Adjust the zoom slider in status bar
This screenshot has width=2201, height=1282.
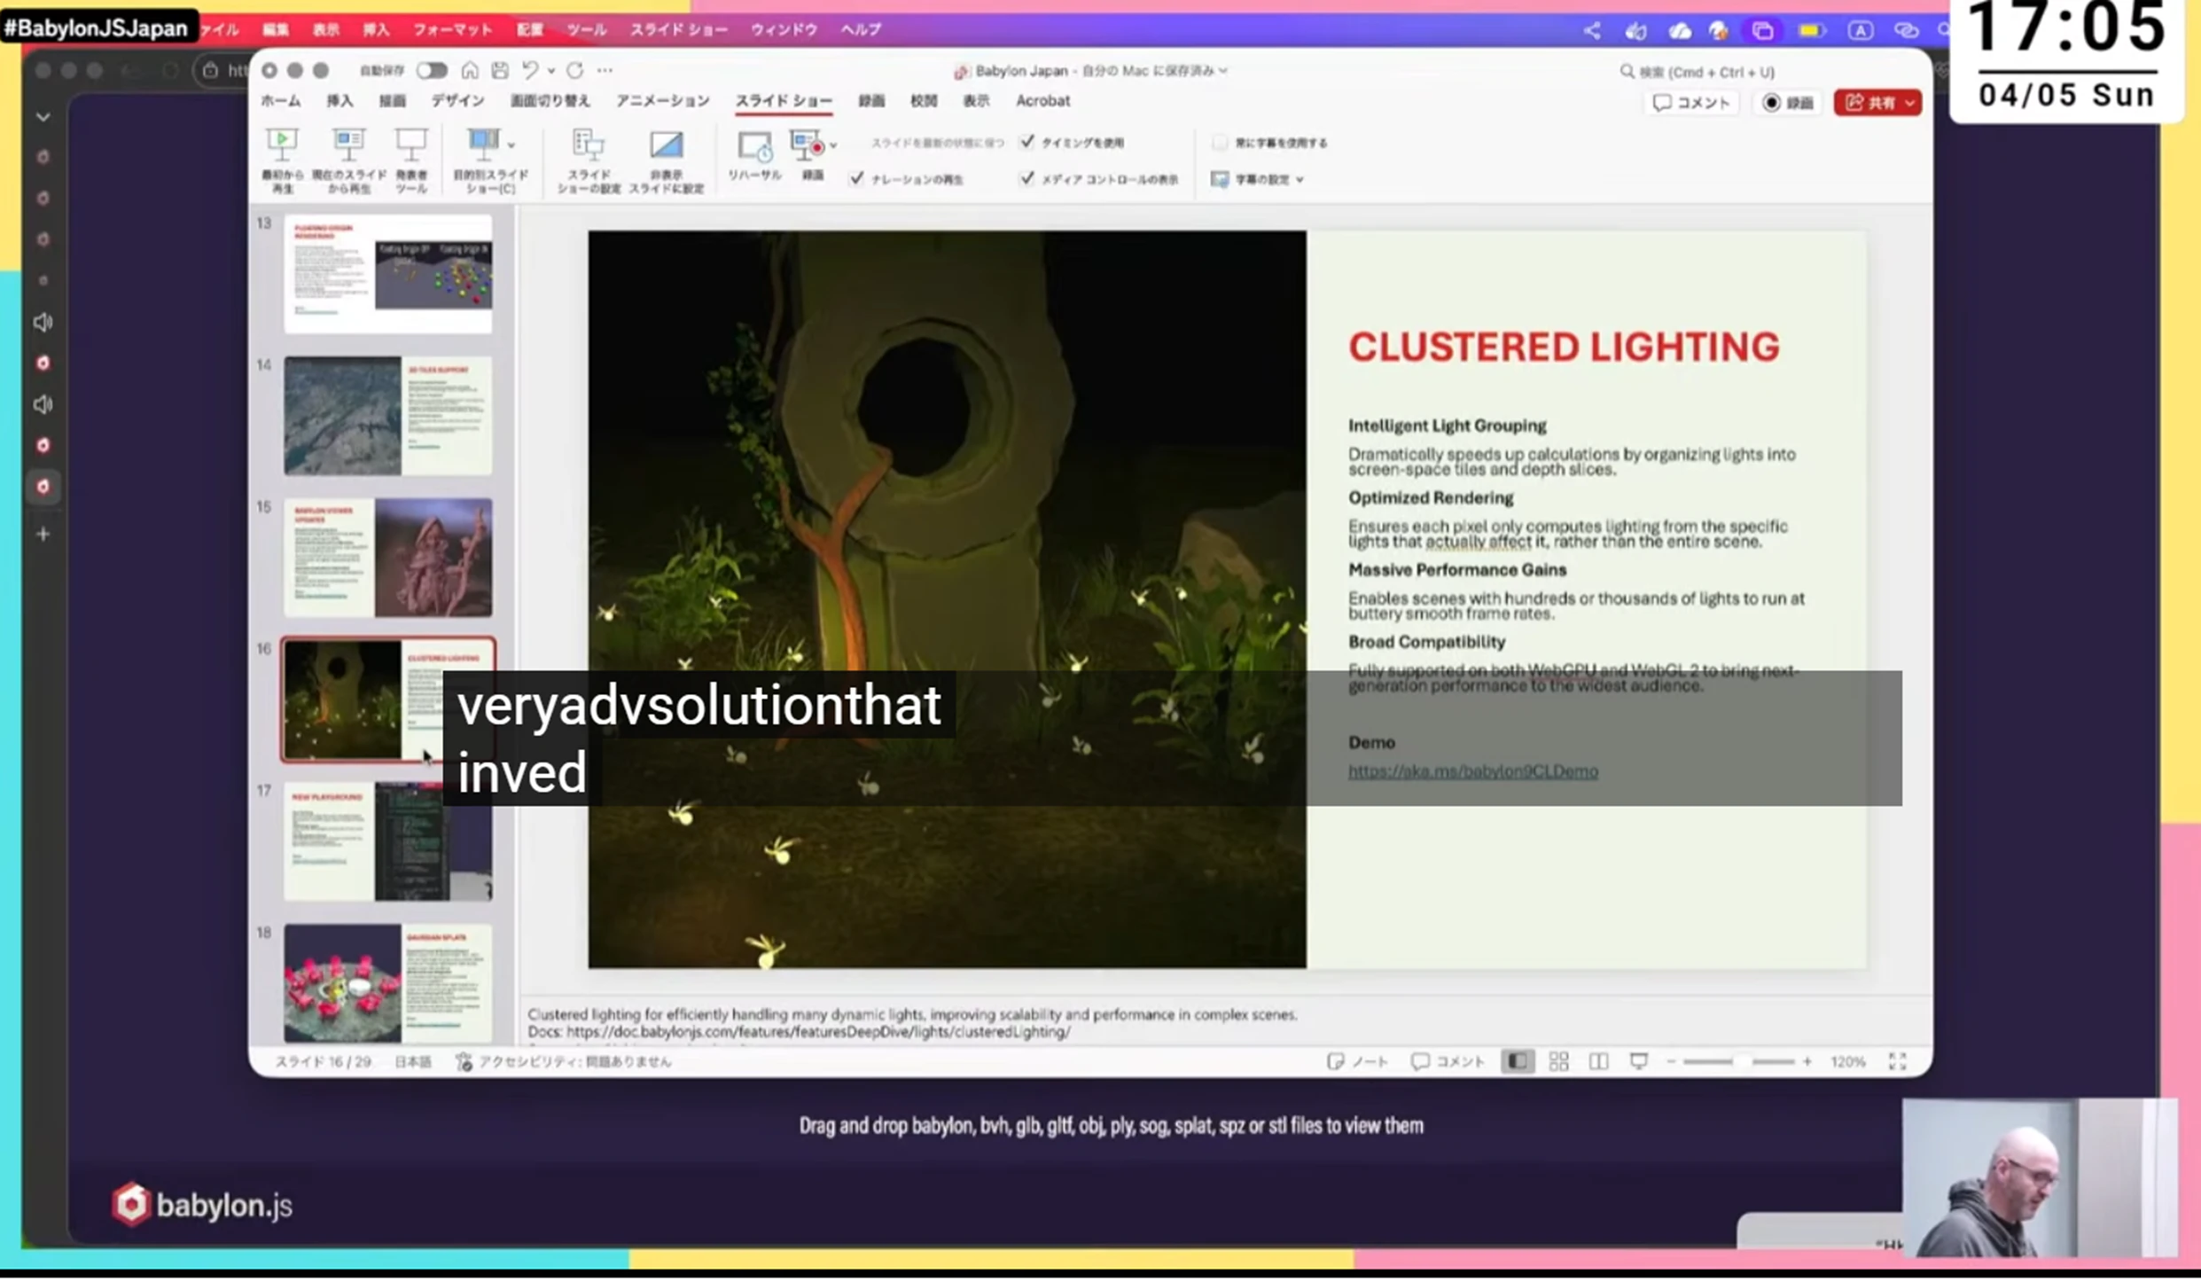click(x=1741, y=1062)
